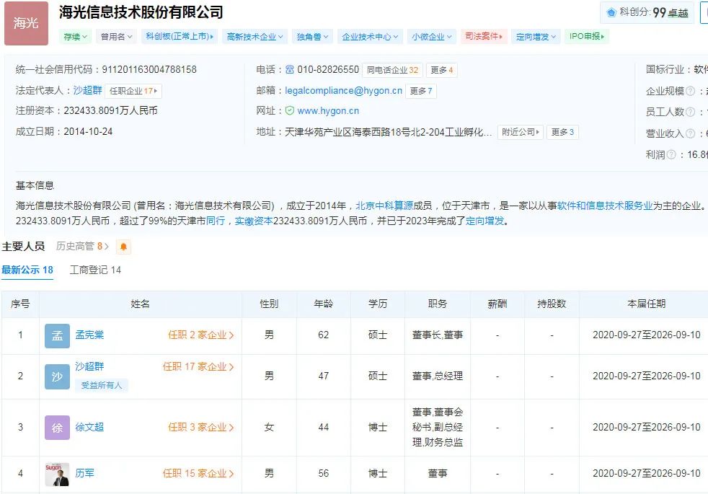The width and height of the screenshot is (708, 494).
Task: Click the orange bell alert icon
Action: [x=123, y=247]
